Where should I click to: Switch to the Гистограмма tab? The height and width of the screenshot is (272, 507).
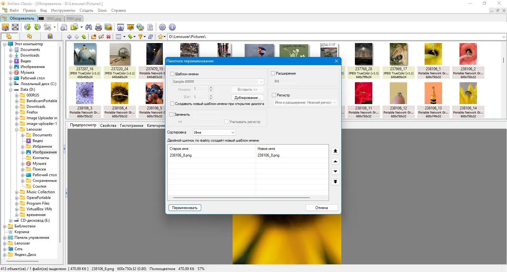132,126
